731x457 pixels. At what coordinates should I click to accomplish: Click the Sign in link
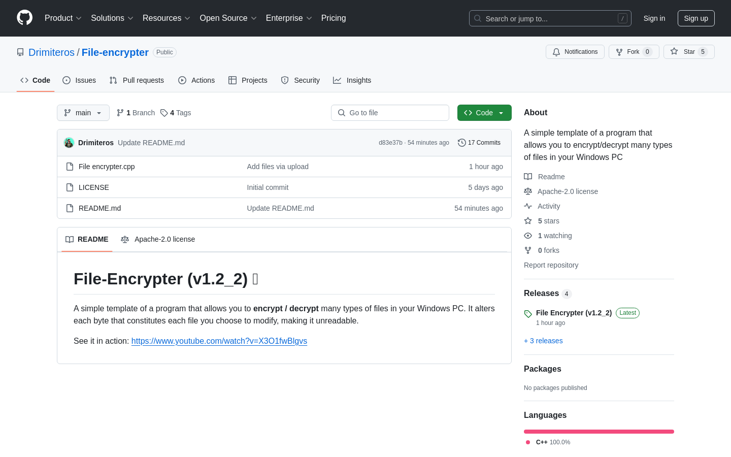pyautogui.click(x=654, y=18)
